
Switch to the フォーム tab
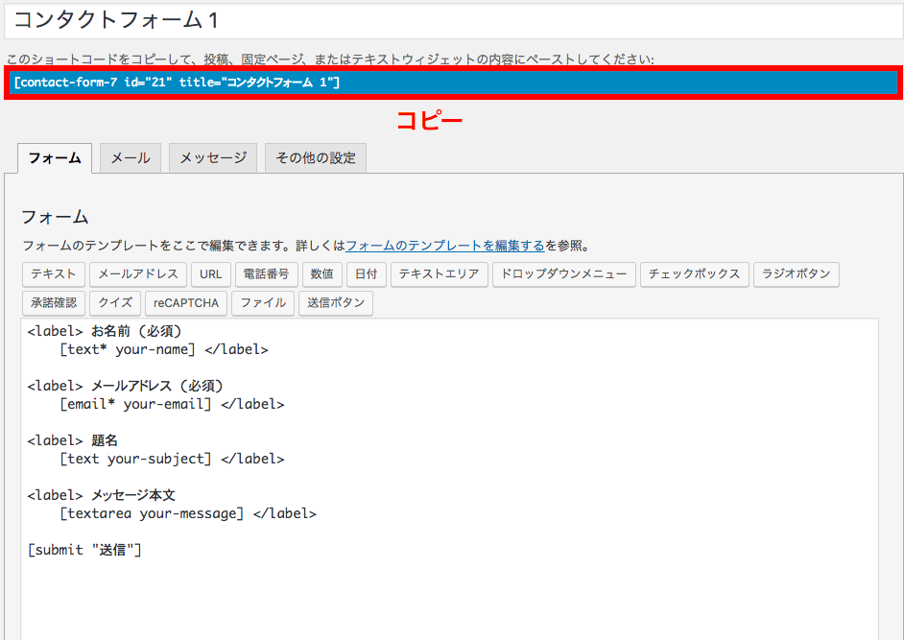pyautogui.click(x=55, y=158)
